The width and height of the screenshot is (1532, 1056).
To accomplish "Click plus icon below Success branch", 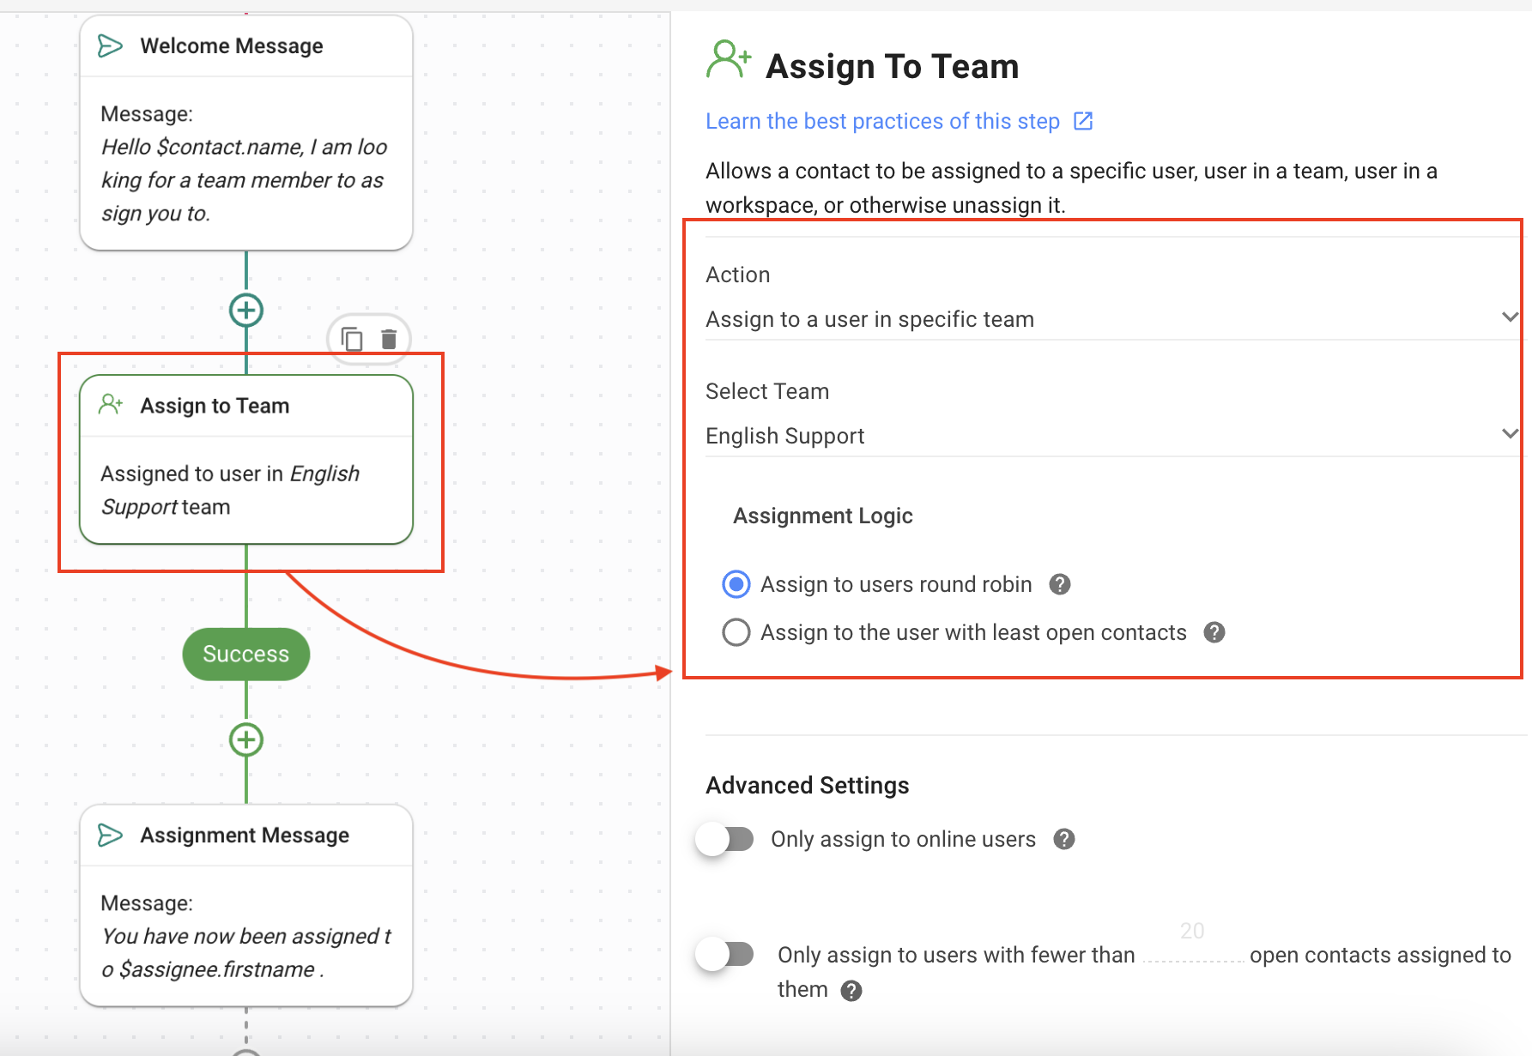I will point(246,739).
